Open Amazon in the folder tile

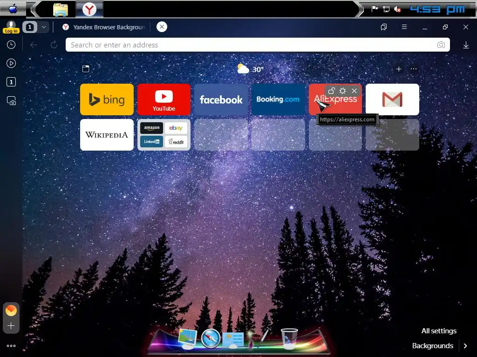151,128
